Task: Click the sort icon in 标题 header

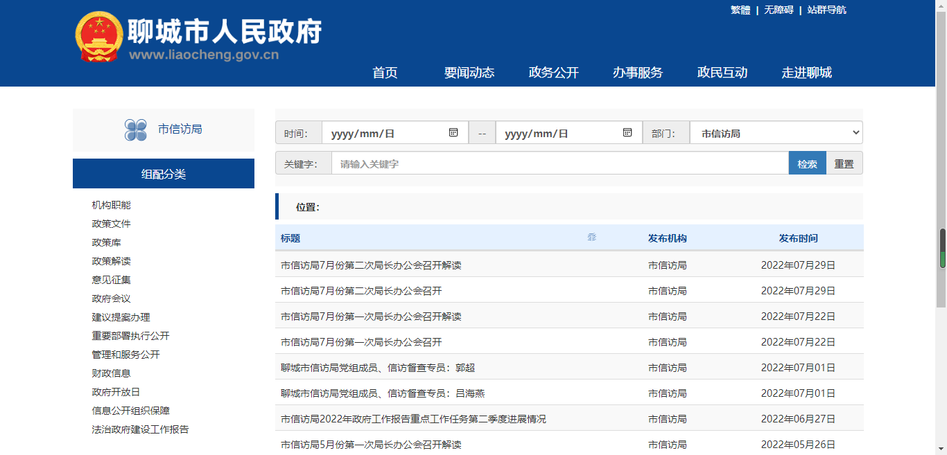Action: point(591,238)
